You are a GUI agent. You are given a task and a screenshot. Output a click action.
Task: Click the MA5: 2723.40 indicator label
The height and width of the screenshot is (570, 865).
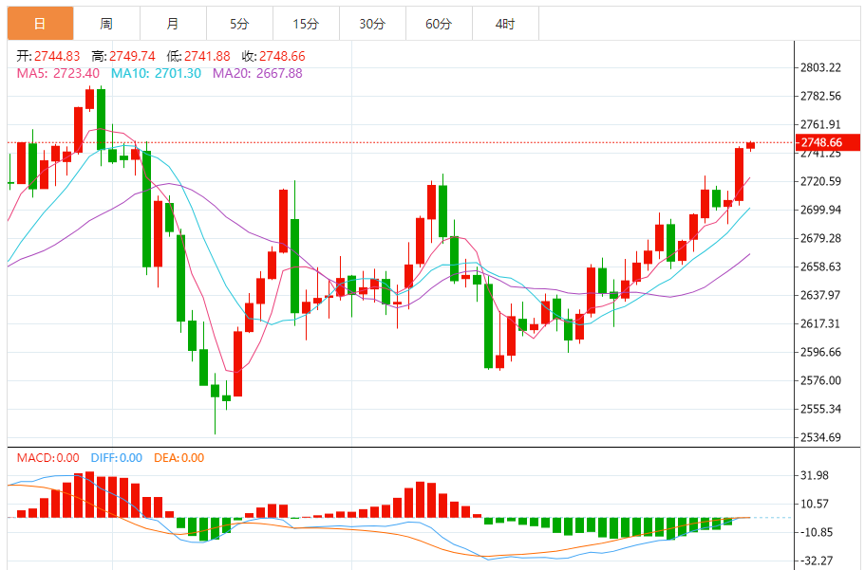[58, 73]
